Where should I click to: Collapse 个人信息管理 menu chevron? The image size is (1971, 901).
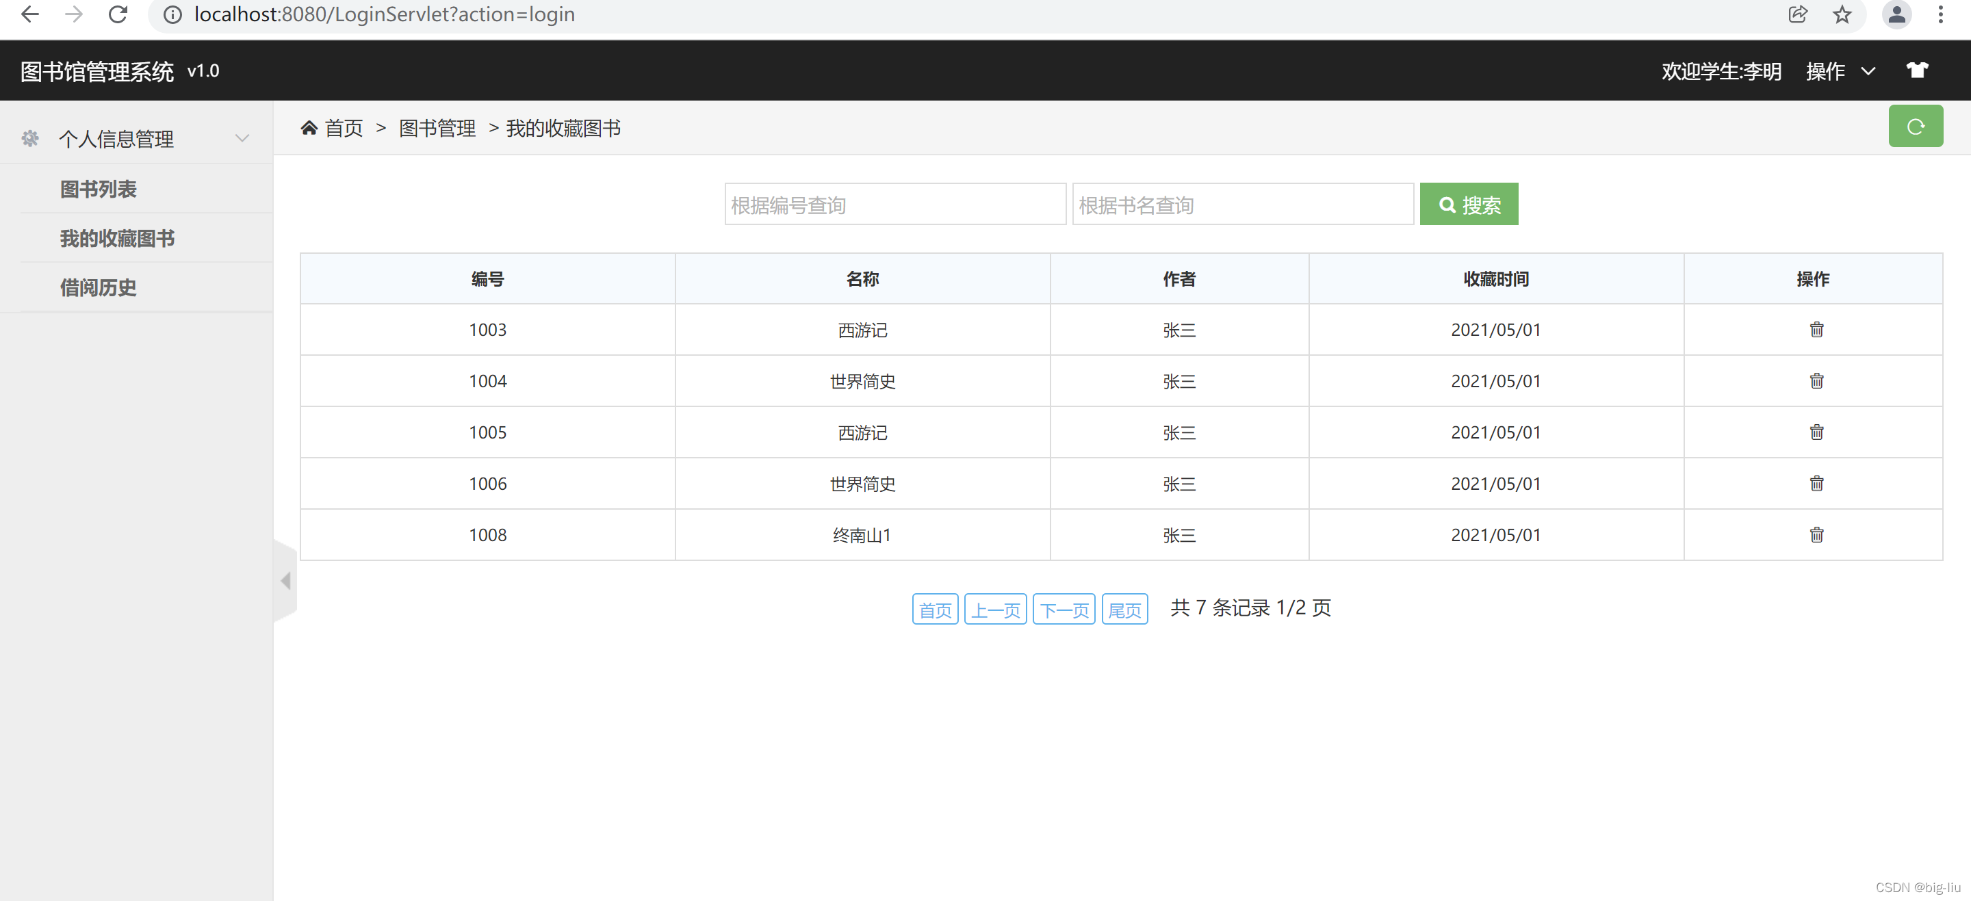242,138
